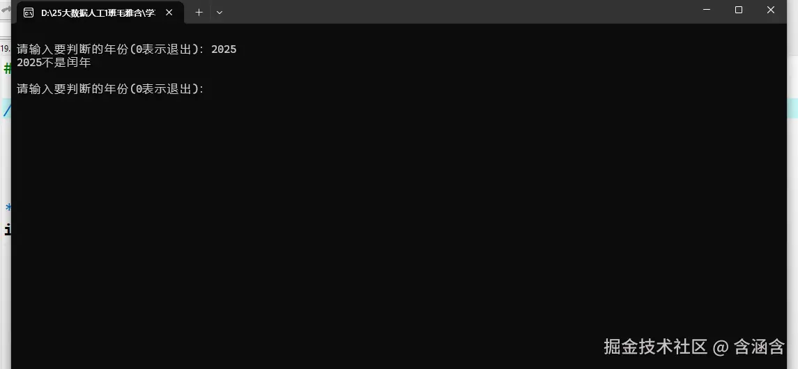Expand the new-tab profile dropdown chevron
798x369 pixels.
tap(220, 13)
